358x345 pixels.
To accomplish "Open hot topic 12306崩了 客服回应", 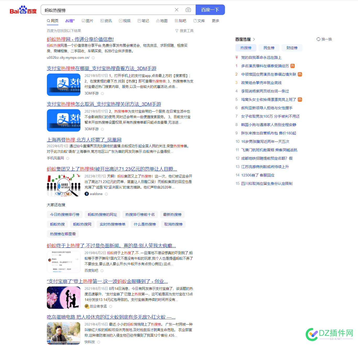I will click(x=258, y=175).
